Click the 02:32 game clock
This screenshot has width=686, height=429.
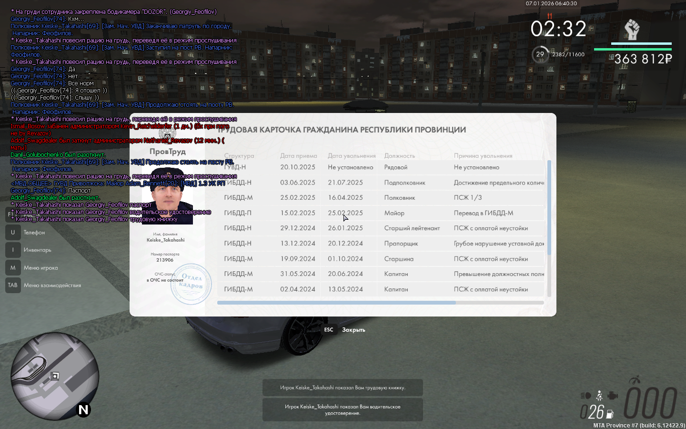pos(559,29)
